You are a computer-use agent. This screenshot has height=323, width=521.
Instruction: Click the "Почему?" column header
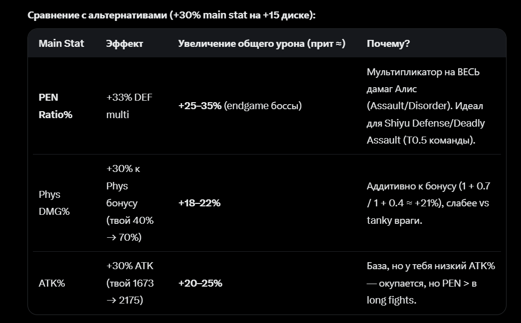(x=388, y=43)
